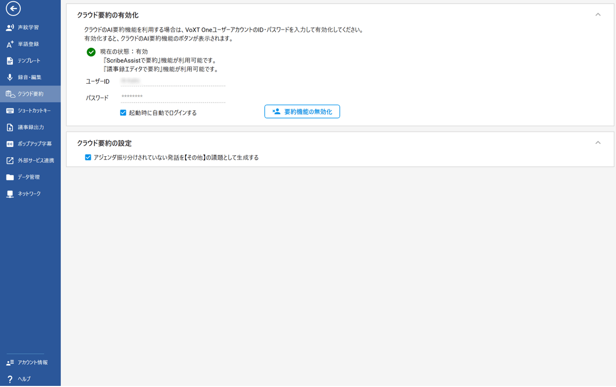Collapse the クラウド要約の設定 section
This screenshot has width=616, height=387.
tap(598, 143)
